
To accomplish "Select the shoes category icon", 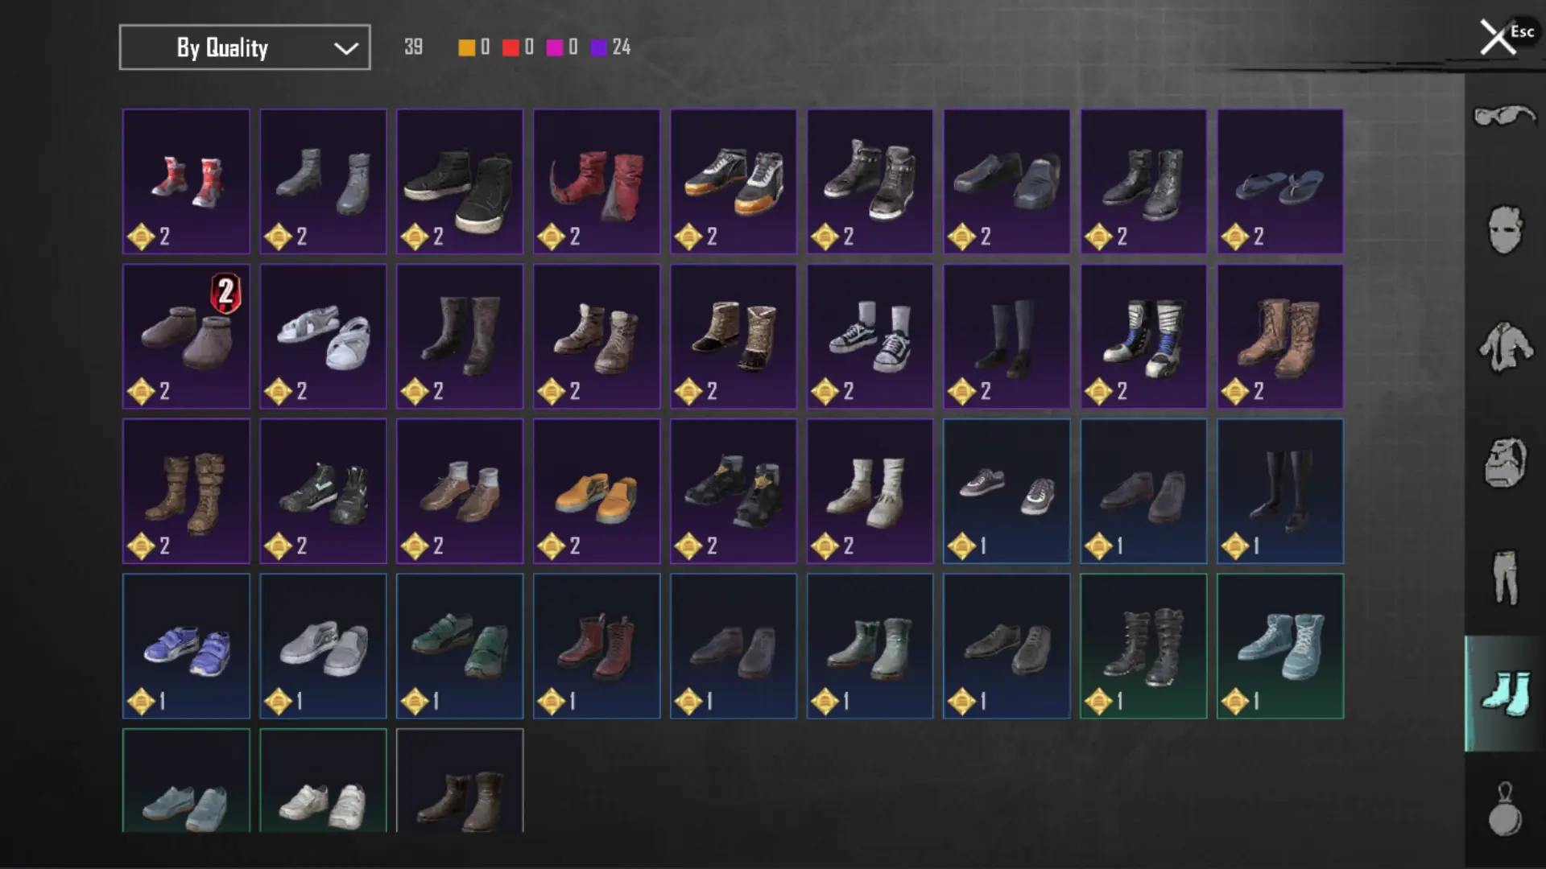I will coord(1504,694).
